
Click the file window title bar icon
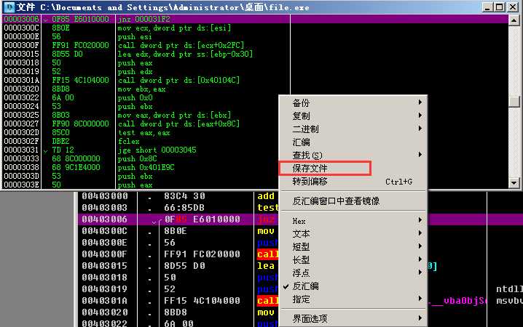point(9,7)
